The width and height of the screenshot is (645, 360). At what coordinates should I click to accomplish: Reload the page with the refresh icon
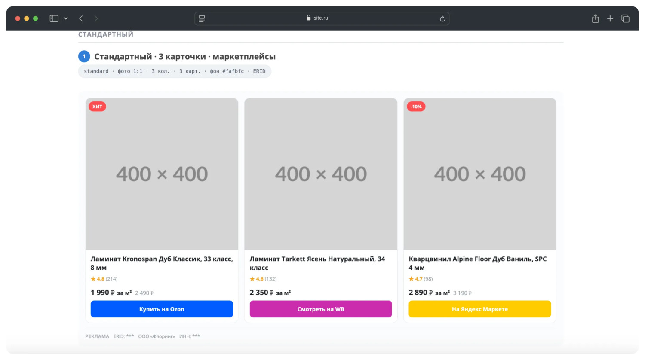tap(442, 18)
